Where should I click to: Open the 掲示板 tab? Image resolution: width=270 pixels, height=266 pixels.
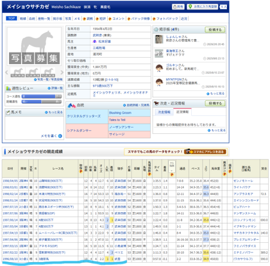click(57, 19)
